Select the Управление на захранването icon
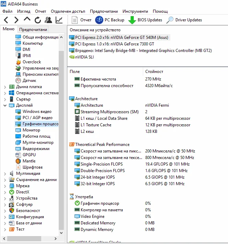 [18, 68]
